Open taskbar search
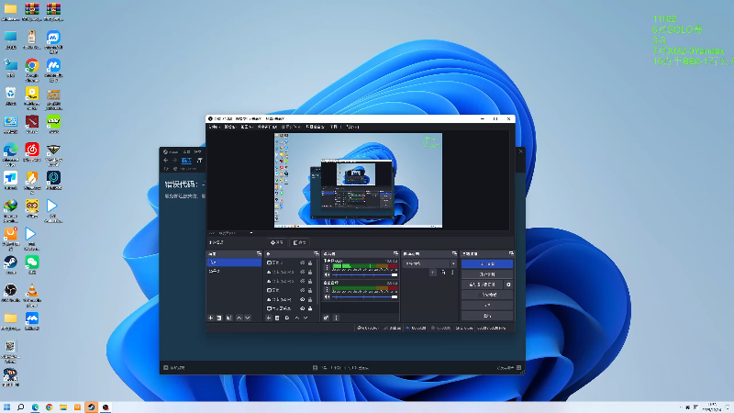 click(x=20, y=407)
